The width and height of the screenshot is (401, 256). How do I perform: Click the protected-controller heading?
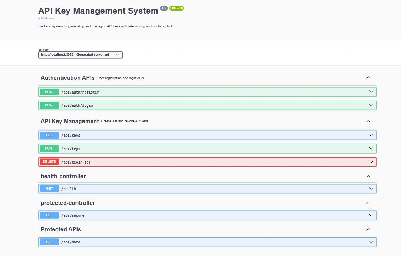point(68,203)
